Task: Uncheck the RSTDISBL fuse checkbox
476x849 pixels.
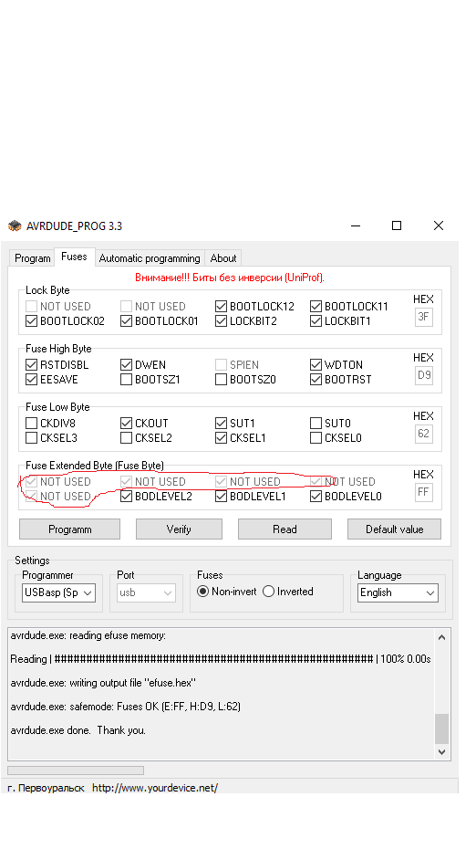Action: [x=31, y=365]
